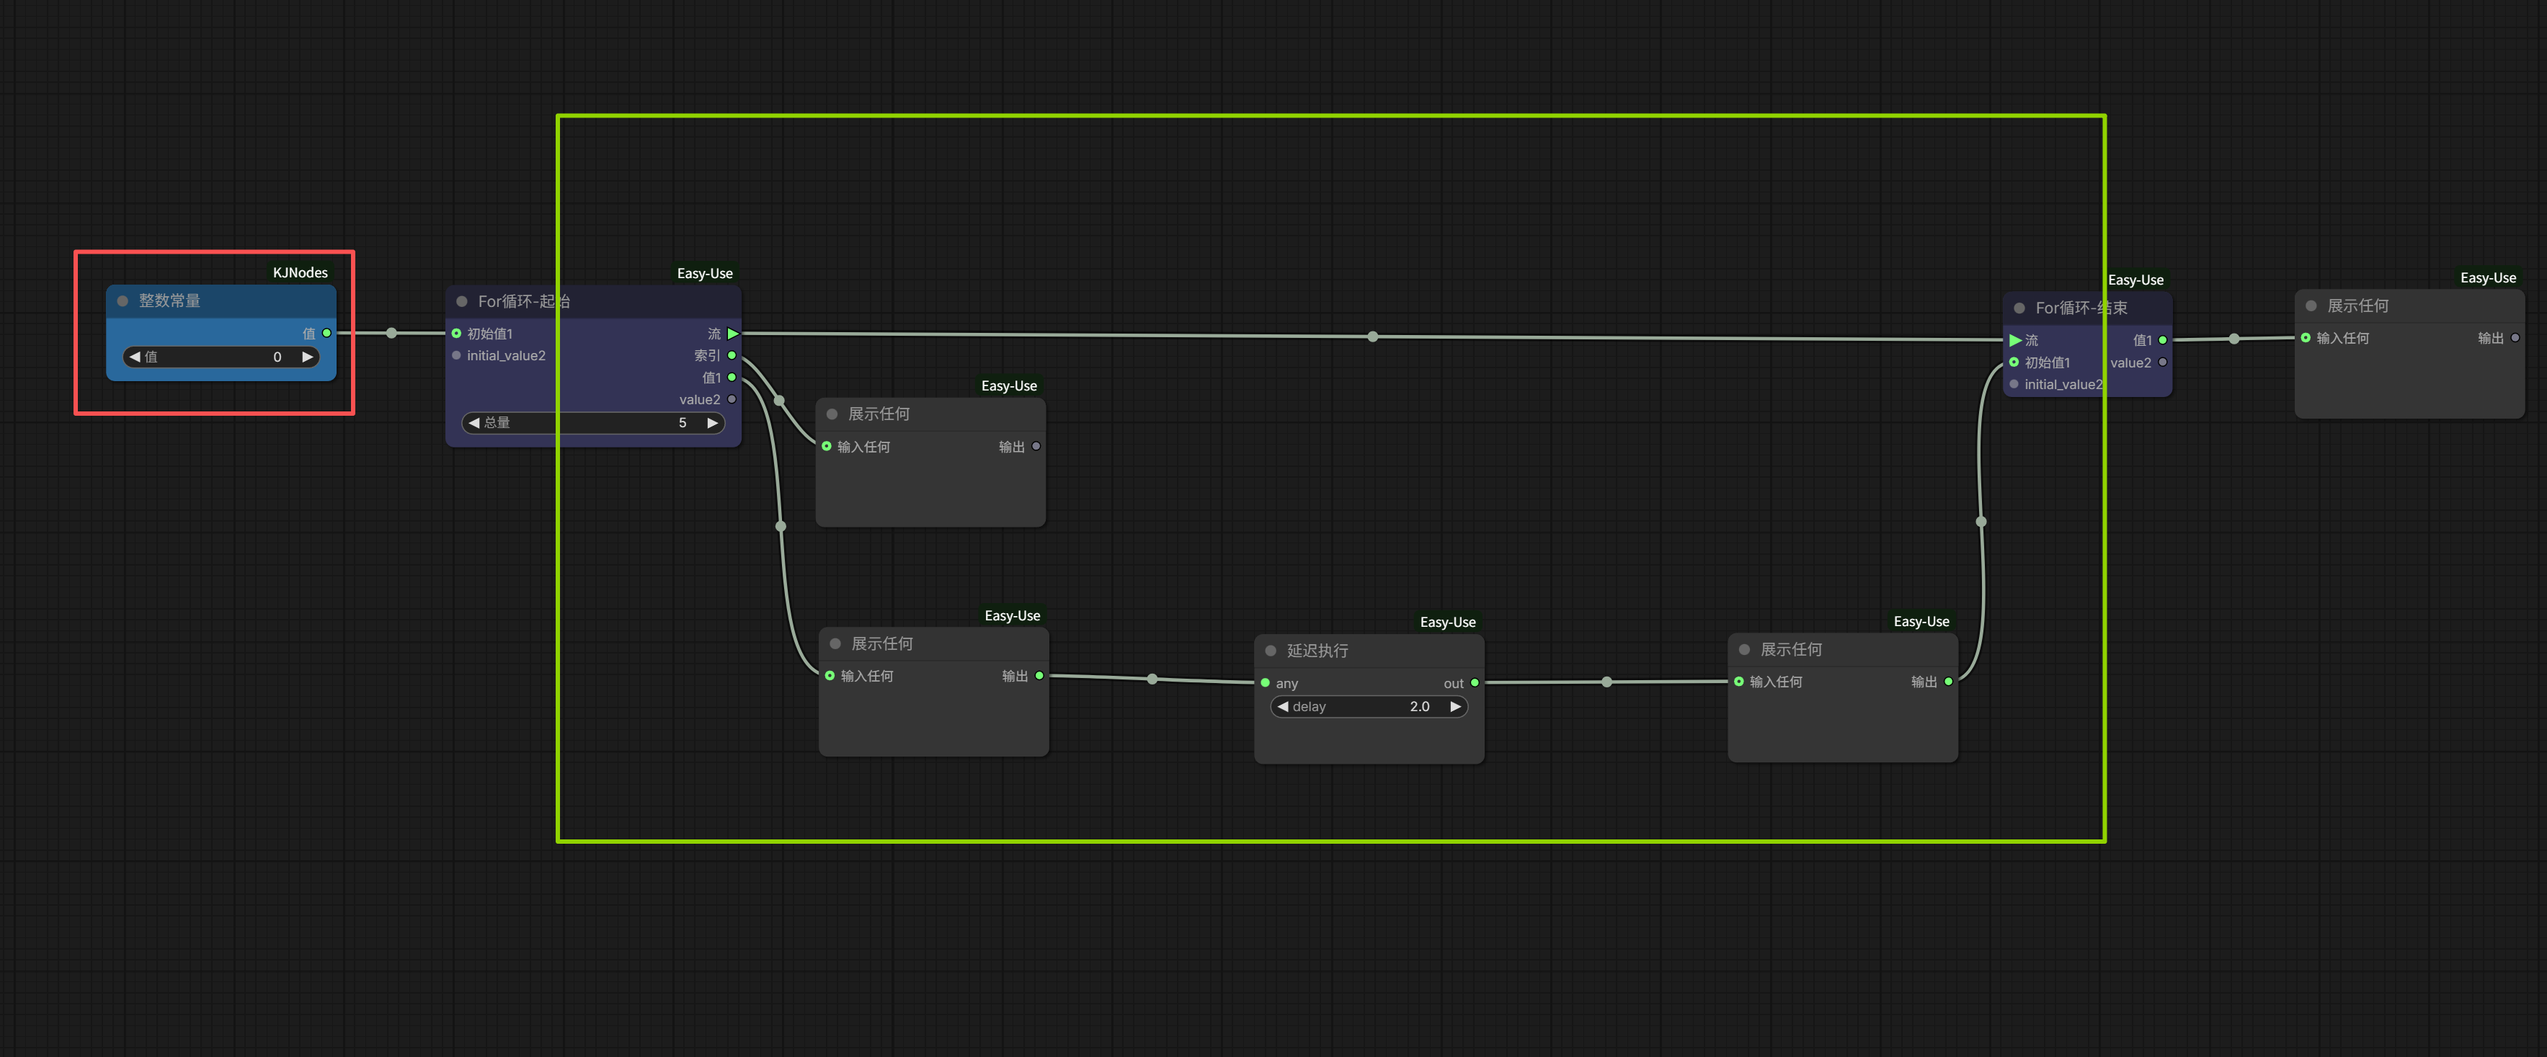Viewport: 2547px width, 1057px height.
Task: Click the value2 output port on For循环-起始
Action: 732,399
